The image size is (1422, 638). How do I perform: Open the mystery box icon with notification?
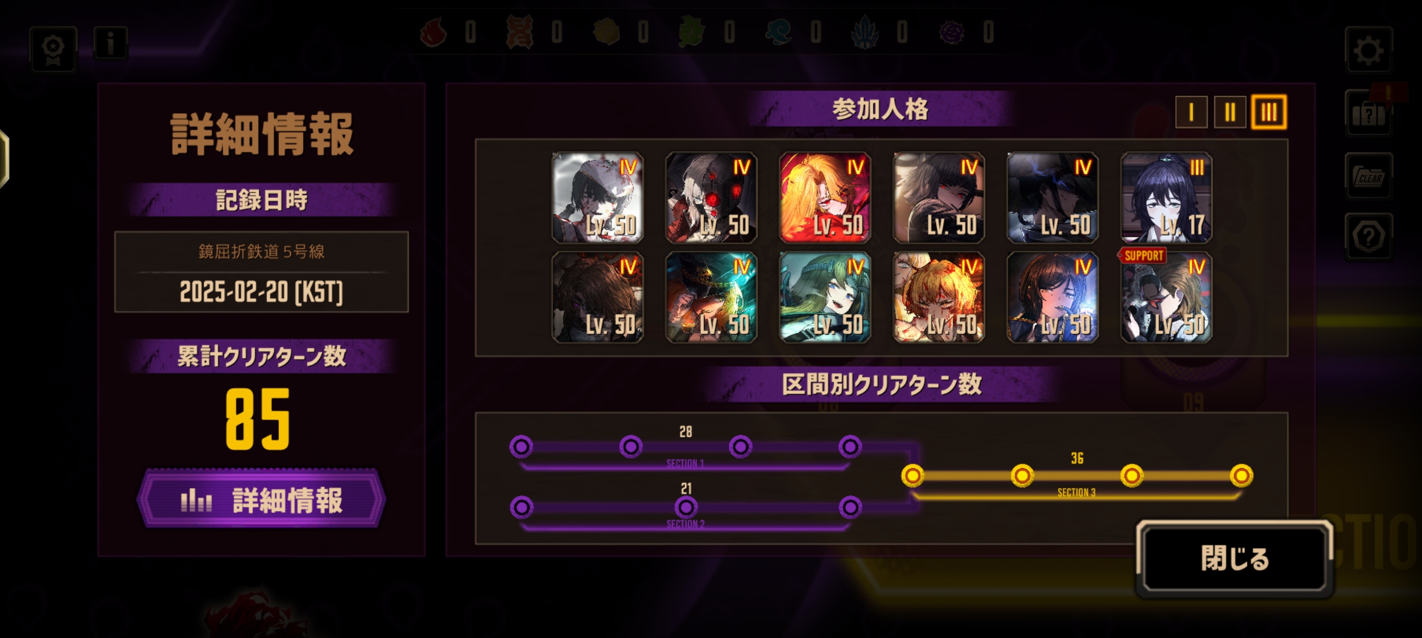pos(1369,113)
